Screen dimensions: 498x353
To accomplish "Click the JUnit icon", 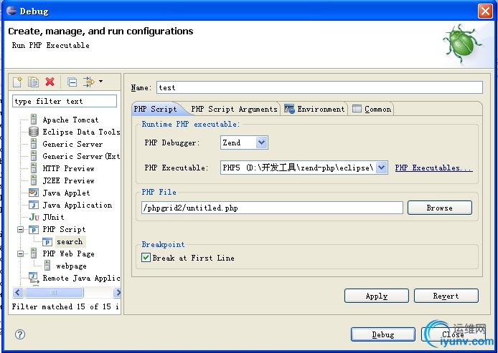I will [34, 217].
